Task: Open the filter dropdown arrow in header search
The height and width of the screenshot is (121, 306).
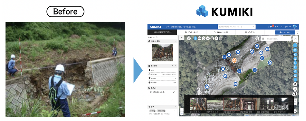Action: (253, 27)
